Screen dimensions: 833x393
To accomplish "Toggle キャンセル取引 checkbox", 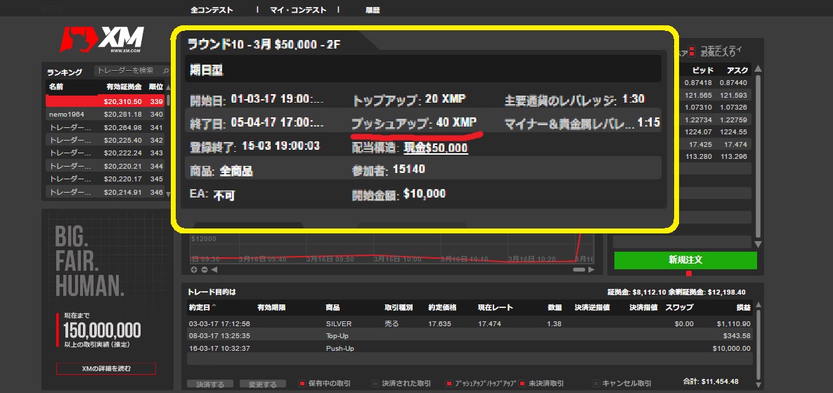I will 596,384.
